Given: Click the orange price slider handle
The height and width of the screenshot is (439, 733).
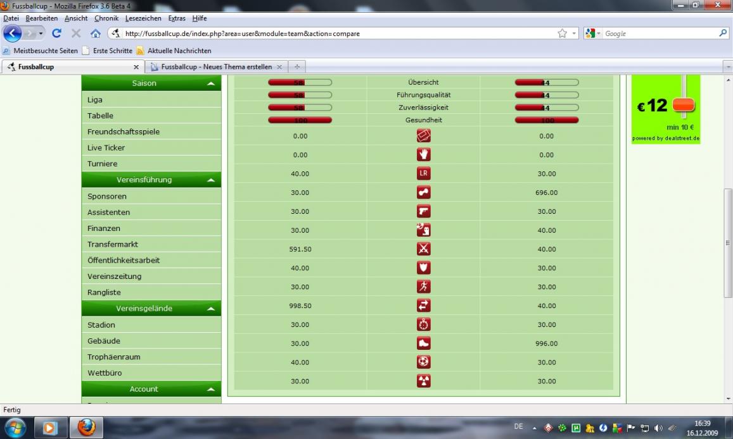Looking at the screenshot, I should [684, 105].
